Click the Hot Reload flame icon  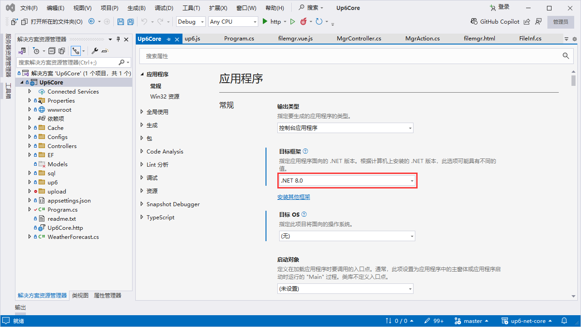coord(303,21)
